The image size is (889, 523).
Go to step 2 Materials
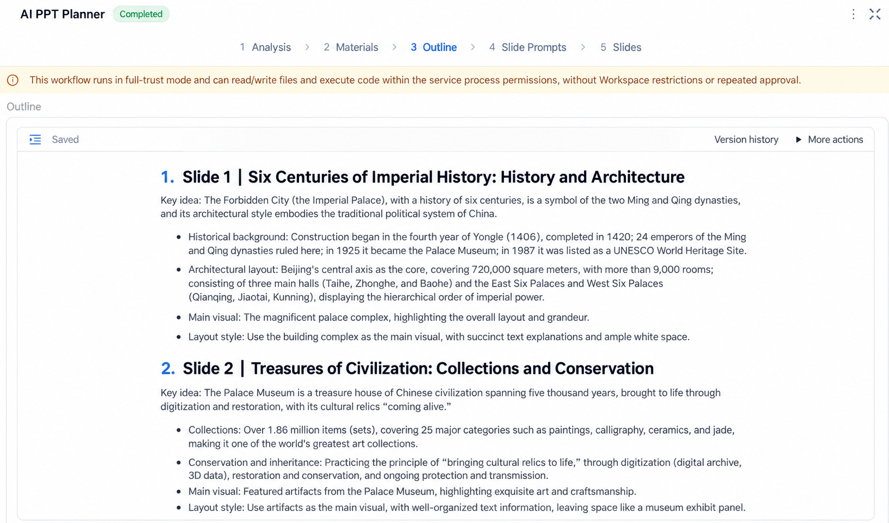click(x=351, y=47)
